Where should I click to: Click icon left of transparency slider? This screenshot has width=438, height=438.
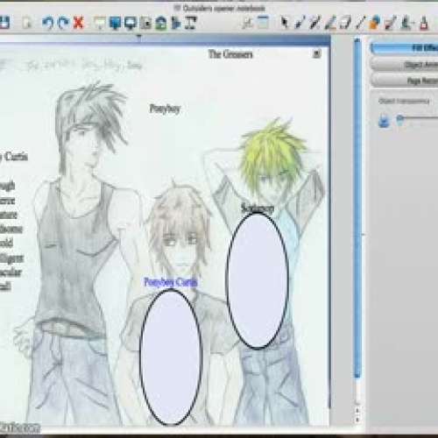click(384, 121)
